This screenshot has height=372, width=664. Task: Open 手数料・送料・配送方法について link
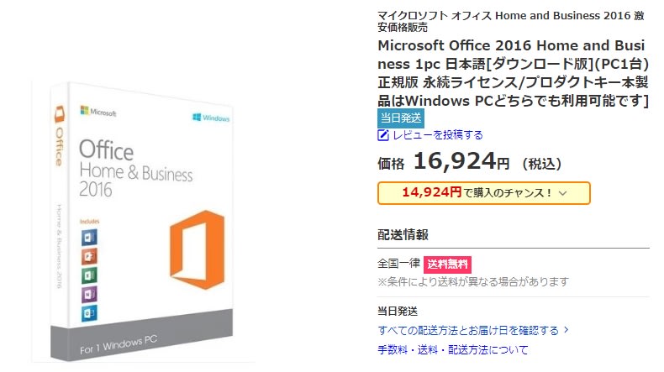[453, 349]
